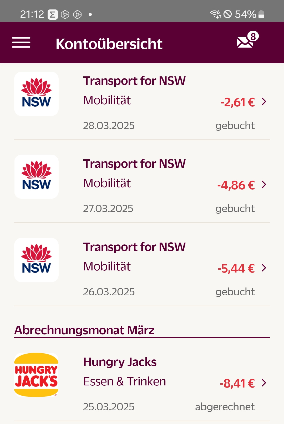Open Transaction for NSW dated 28.03.2025
The width and height of the screenshot is (284, 424).
134,81
